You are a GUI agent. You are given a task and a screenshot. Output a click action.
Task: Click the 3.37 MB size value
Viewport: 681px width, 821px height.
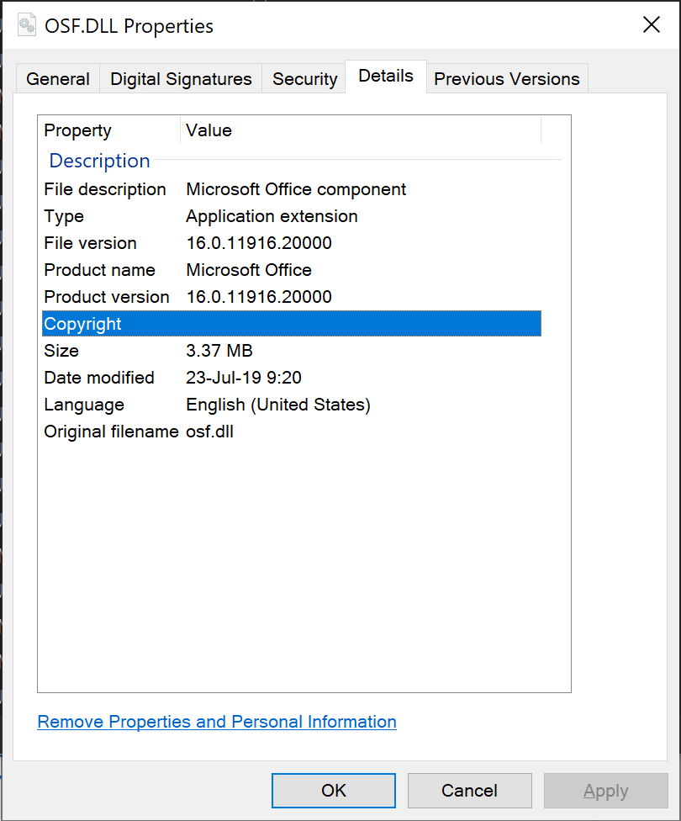219,351
